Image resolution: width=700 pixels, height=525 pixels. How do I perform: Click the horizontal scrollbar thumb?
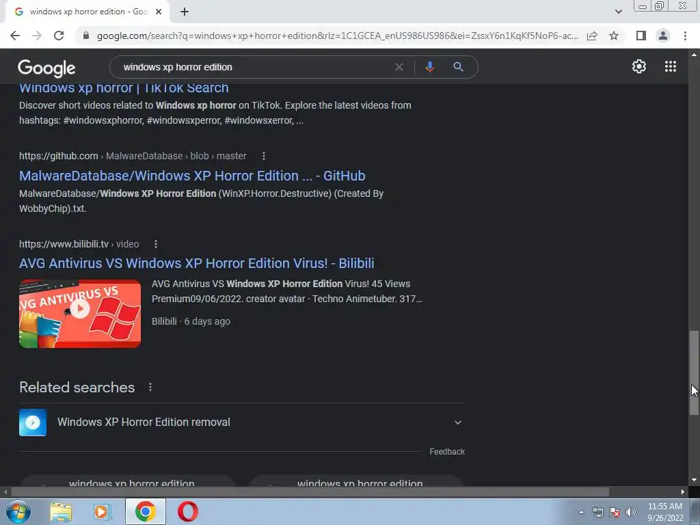(x=310, y=492)
